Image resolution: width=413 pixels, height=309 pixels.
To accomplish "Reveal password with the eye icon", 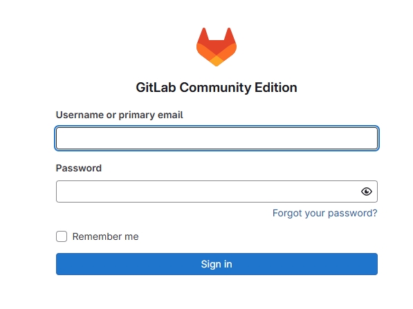I will [x=367, y=191].
